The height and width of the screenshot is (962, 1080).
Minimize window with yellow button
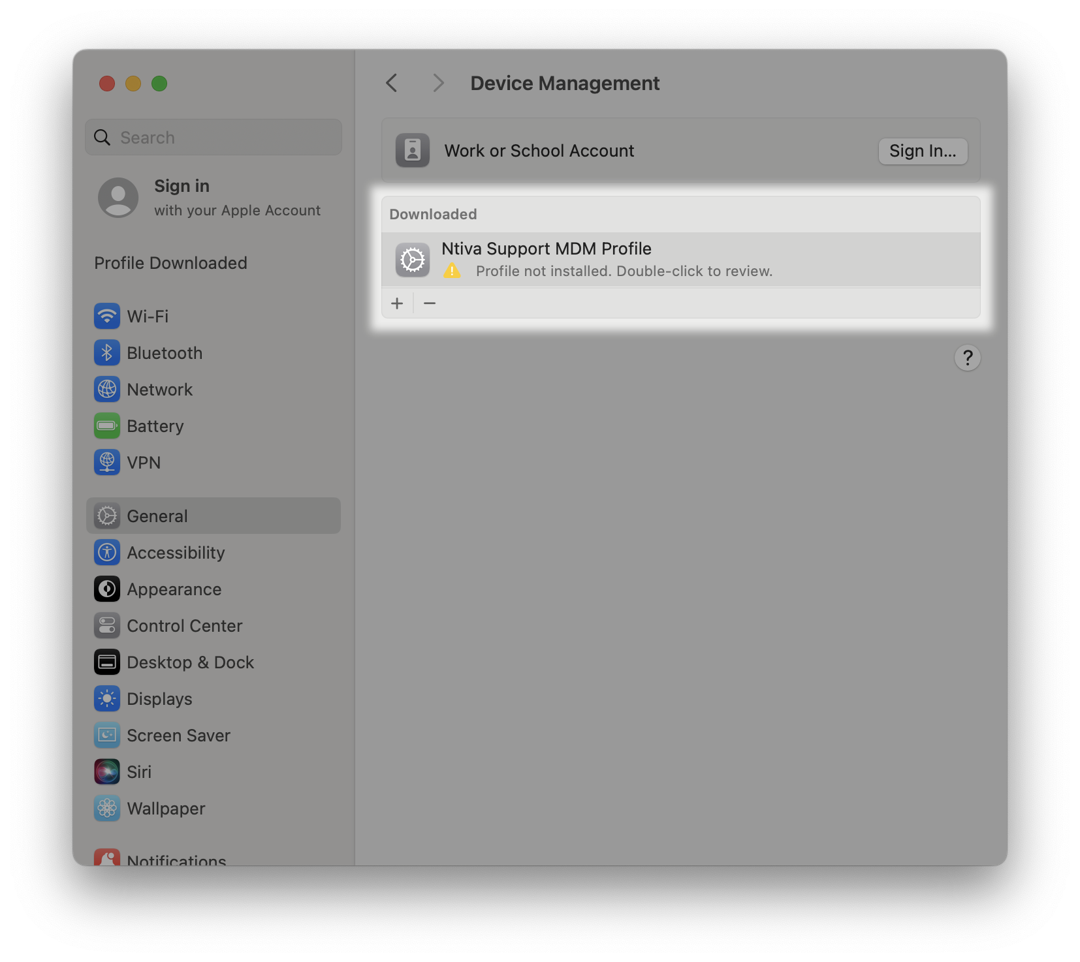(x=133, y=84)
